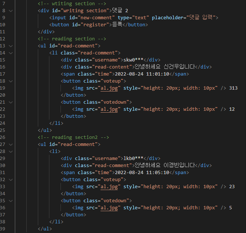Click the placeholder "댓글 입력" value
This screenshot has height=233, width=246.
[x=201, y=17]
